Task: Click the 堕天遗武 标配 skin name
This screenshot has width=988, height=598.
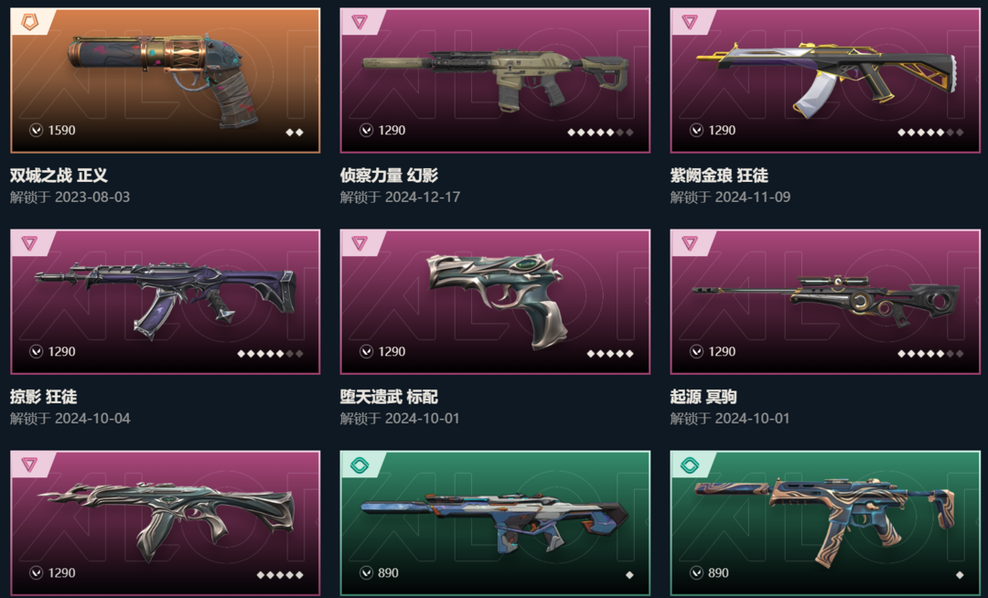Action: coord(389,397)
